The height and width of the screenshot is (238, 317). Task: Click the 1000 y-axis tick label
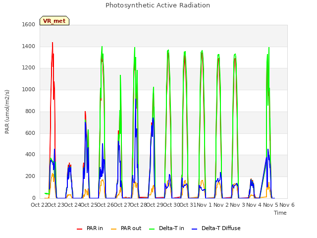point(29,89)
